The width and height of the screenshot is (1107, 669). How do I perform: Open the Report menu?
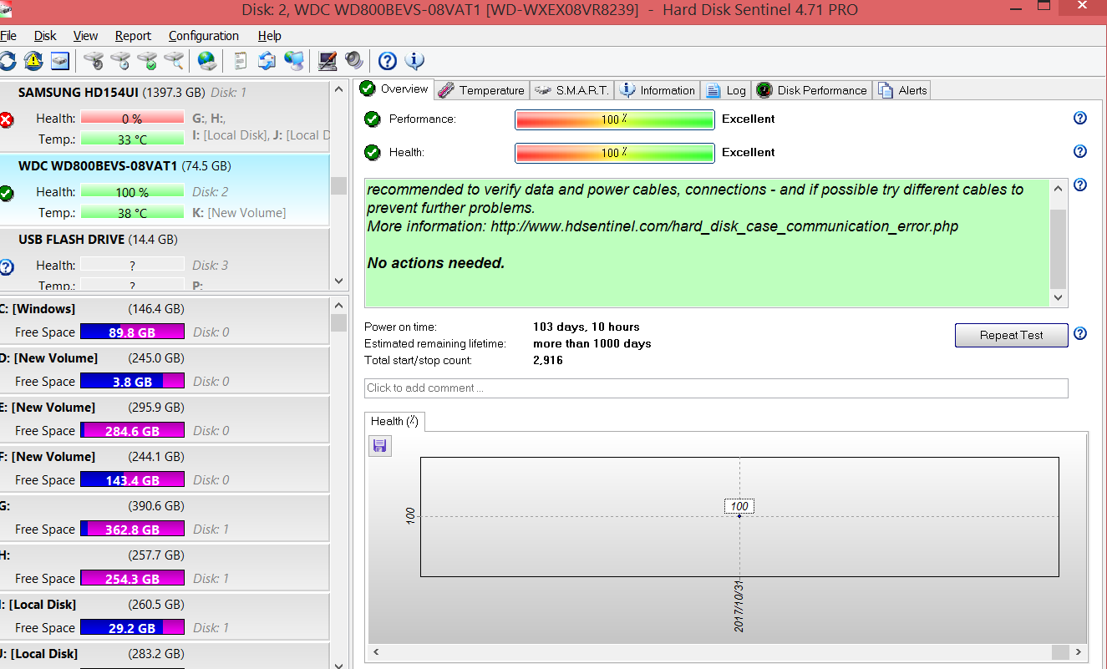point(133,36)
